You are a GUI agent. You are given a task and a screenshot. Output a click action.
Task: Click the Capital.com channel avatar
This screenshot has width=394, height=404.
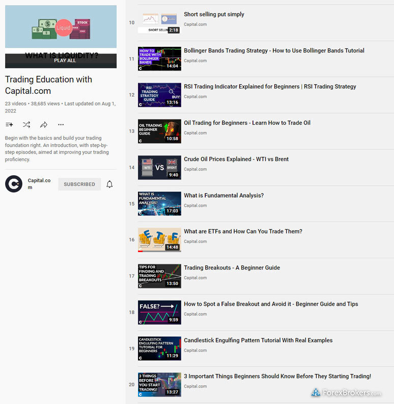pos(14,184)
